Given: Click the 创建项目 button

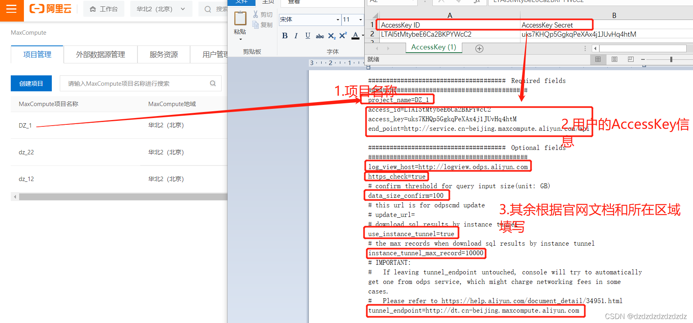Looking at the screenshot, I should [31, 83].
